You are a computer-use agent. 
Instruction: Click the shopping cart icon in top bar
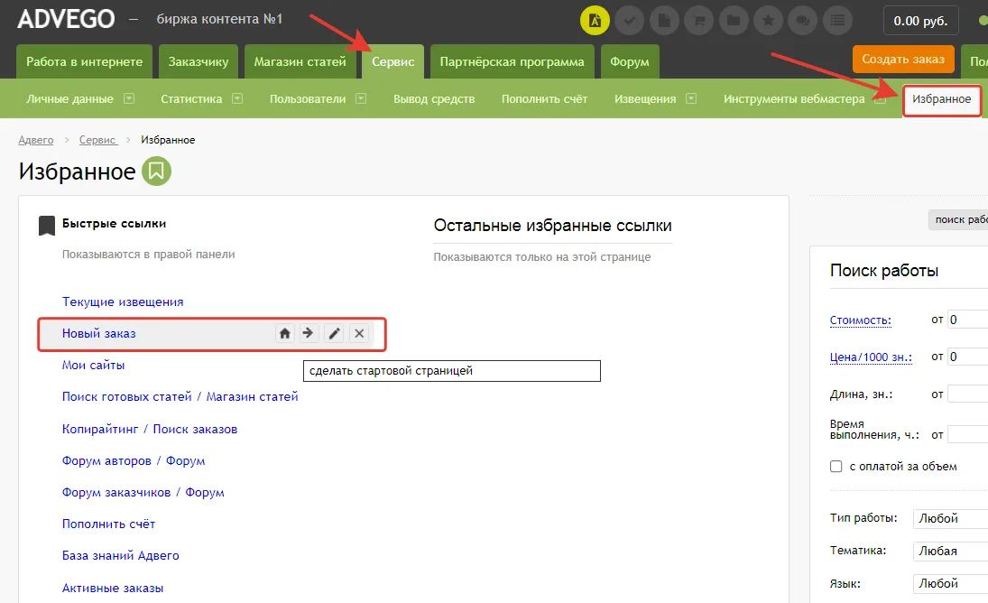point(698,20)
